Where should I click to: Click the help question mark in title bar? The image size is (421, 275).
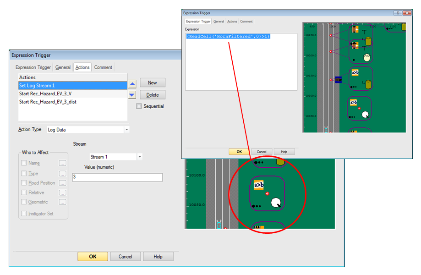(398, 13)
